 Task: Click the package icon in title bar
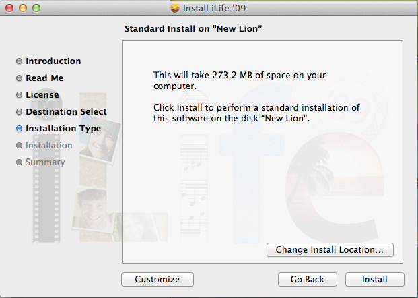(176, 8)
